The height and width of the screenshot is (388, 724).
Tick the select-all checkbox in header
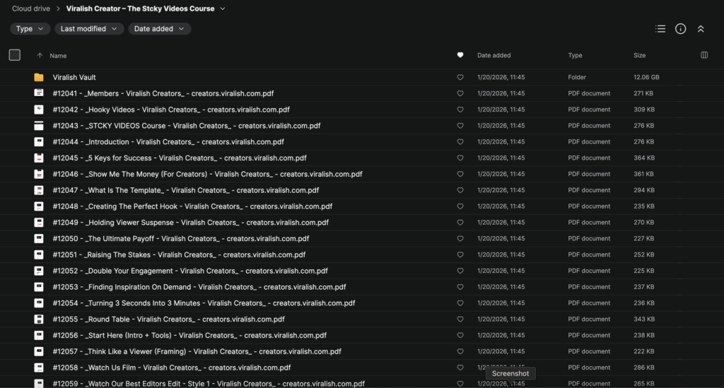pos(15,55)
